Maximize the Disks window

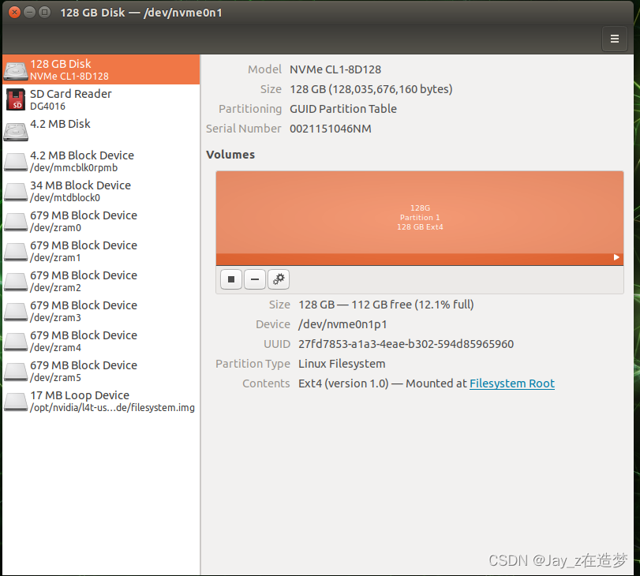tap(44, 13)
